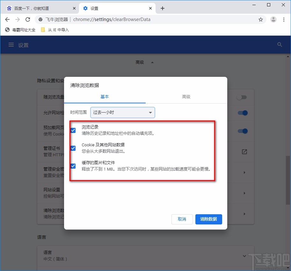Open a new browser tab
This screenshot has height=271, width=291.
(162, 8)
